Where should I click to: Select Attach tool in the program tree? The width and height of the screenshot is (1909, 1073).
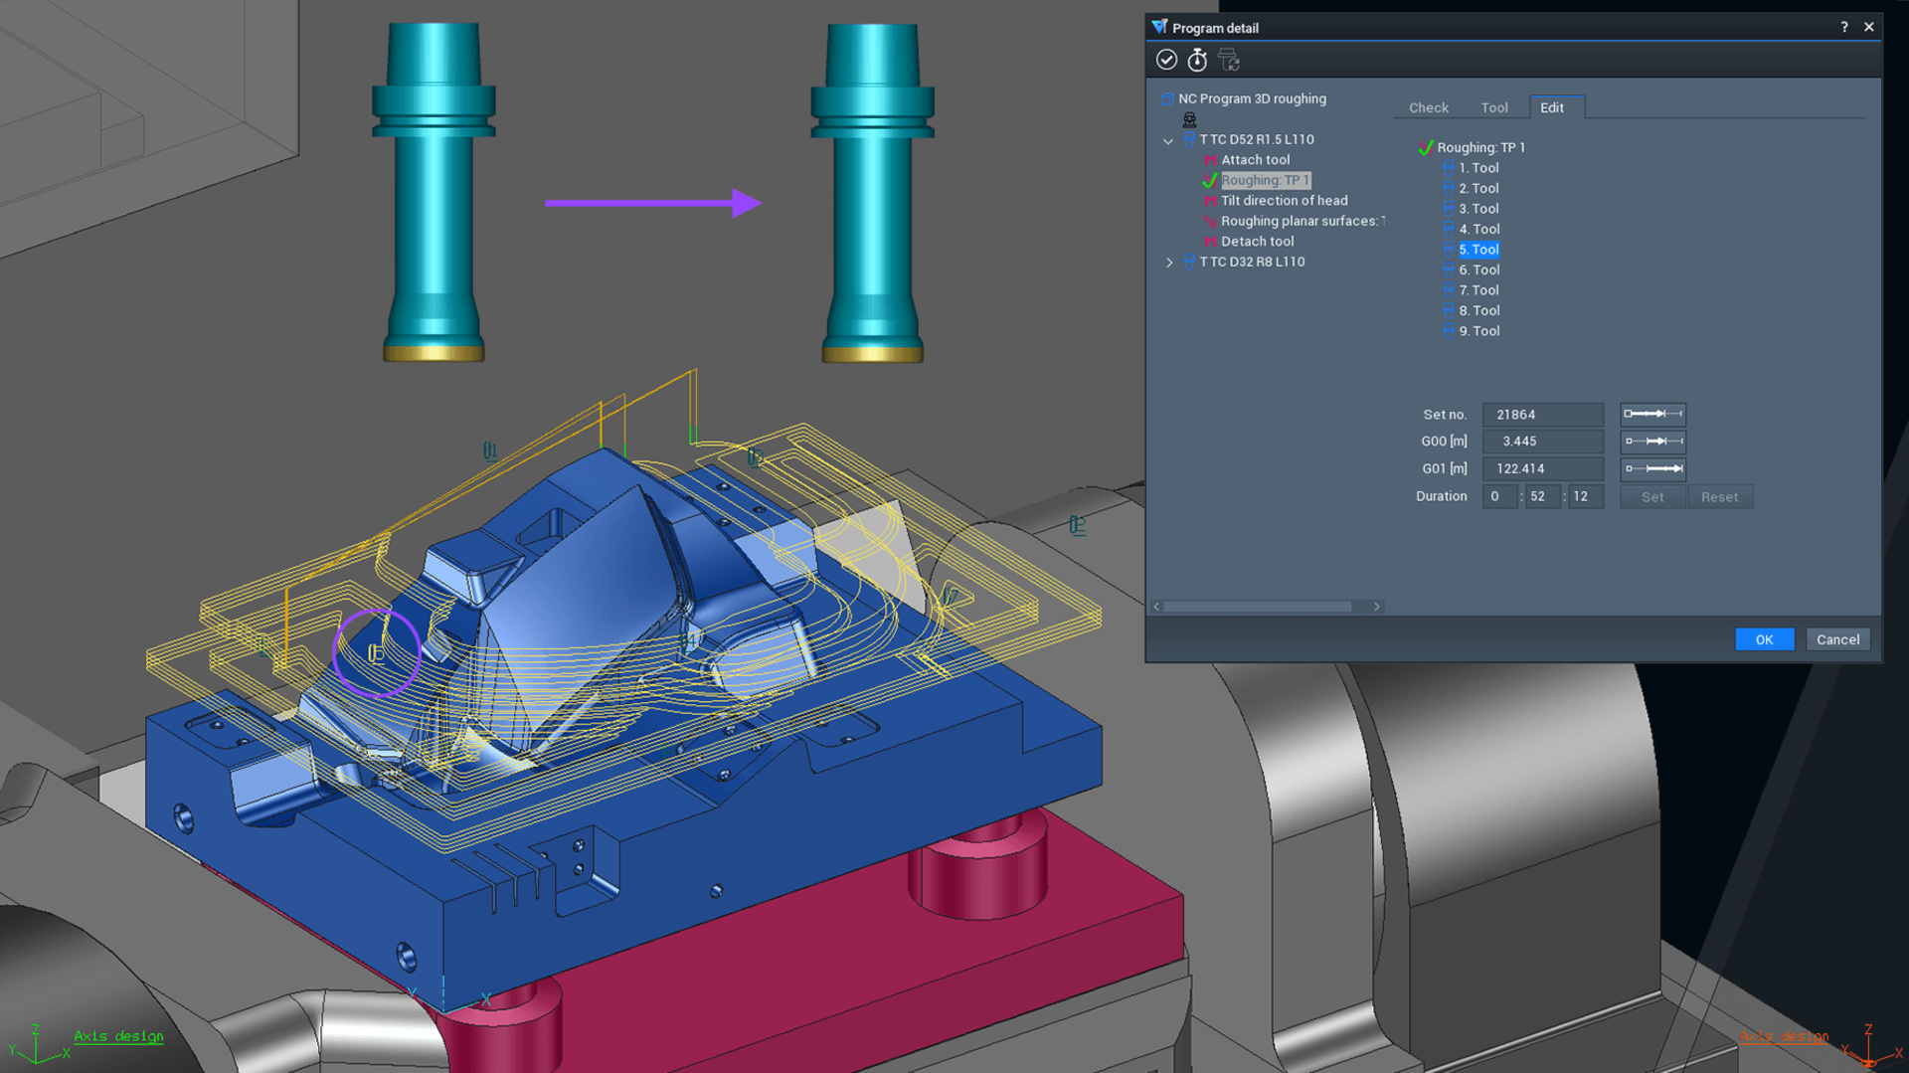pyautogui.click(x=1255, y=160)
